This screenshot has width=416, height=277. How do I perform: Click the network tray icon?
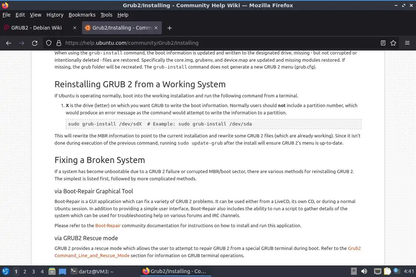coord(377,271)
